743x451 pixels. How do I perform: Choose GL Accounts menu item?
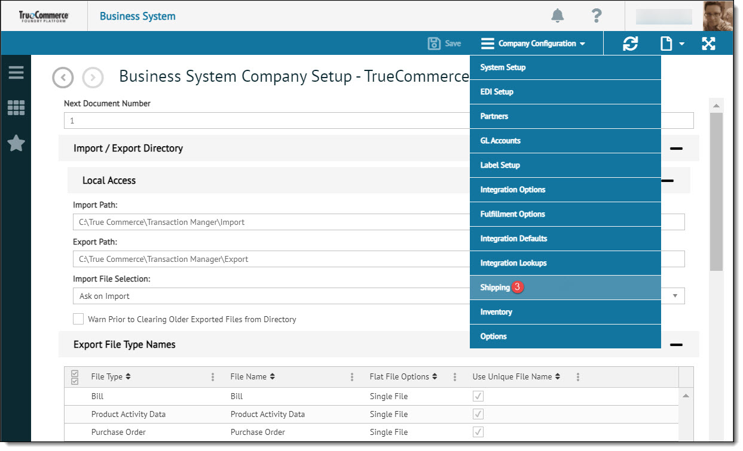coord(565,141)
